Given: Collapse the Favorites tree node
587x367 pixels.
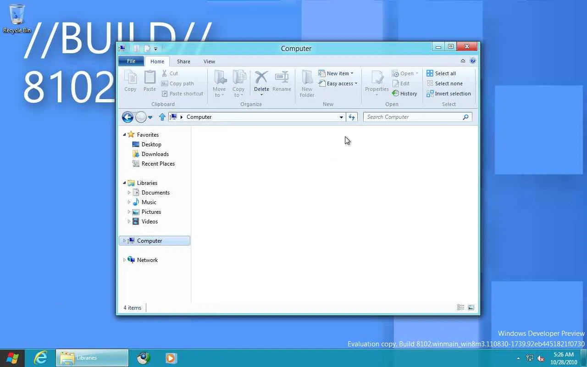Looking at the screenshot, I should 124,135.
